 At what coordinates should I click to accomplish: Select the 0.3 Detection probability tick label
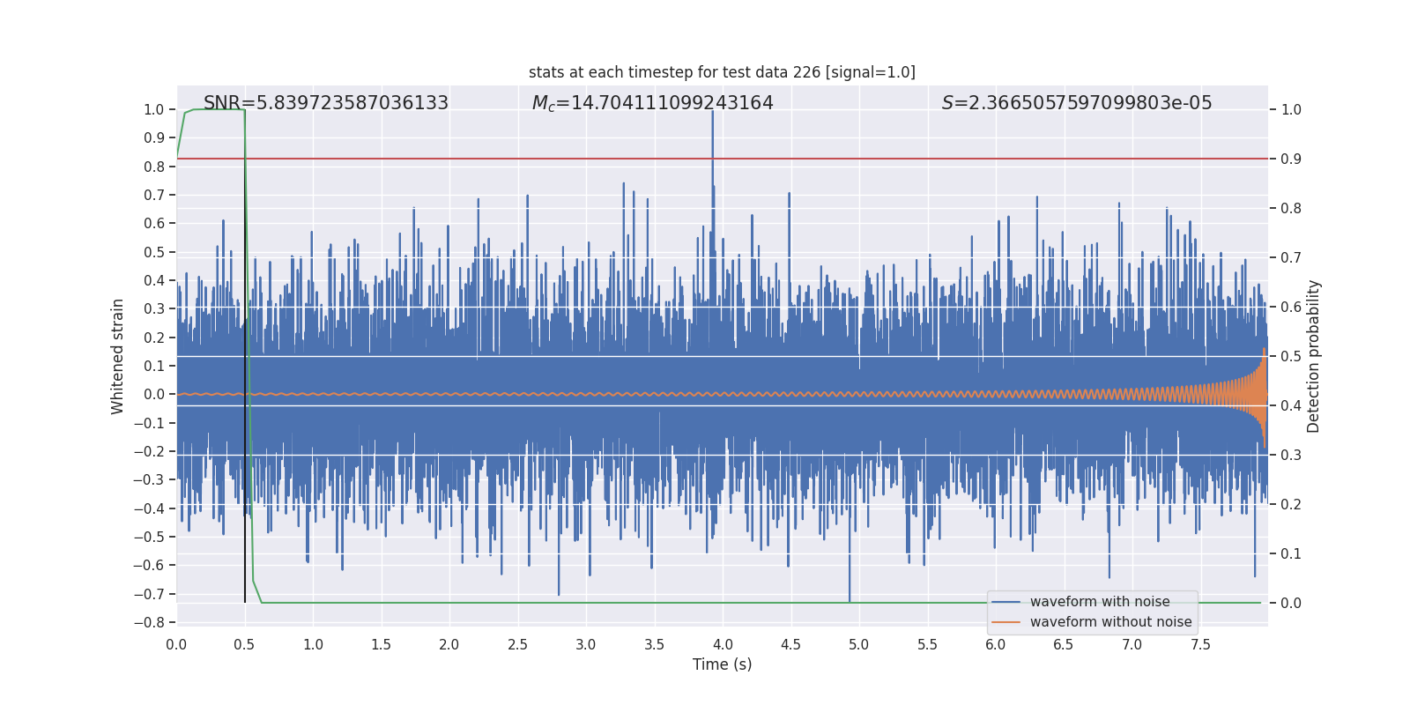pyautogui.click(x=1291, y=455)
